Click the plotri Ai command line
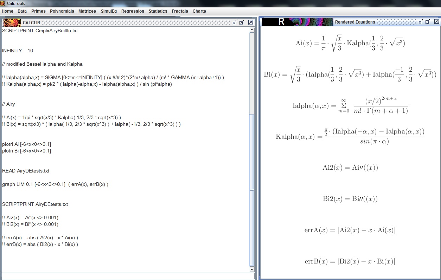441x280 pixels. pos(26,144)
